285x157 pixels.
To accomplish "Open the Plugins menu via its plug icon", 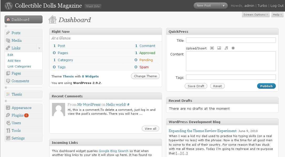I will point(8,115).
